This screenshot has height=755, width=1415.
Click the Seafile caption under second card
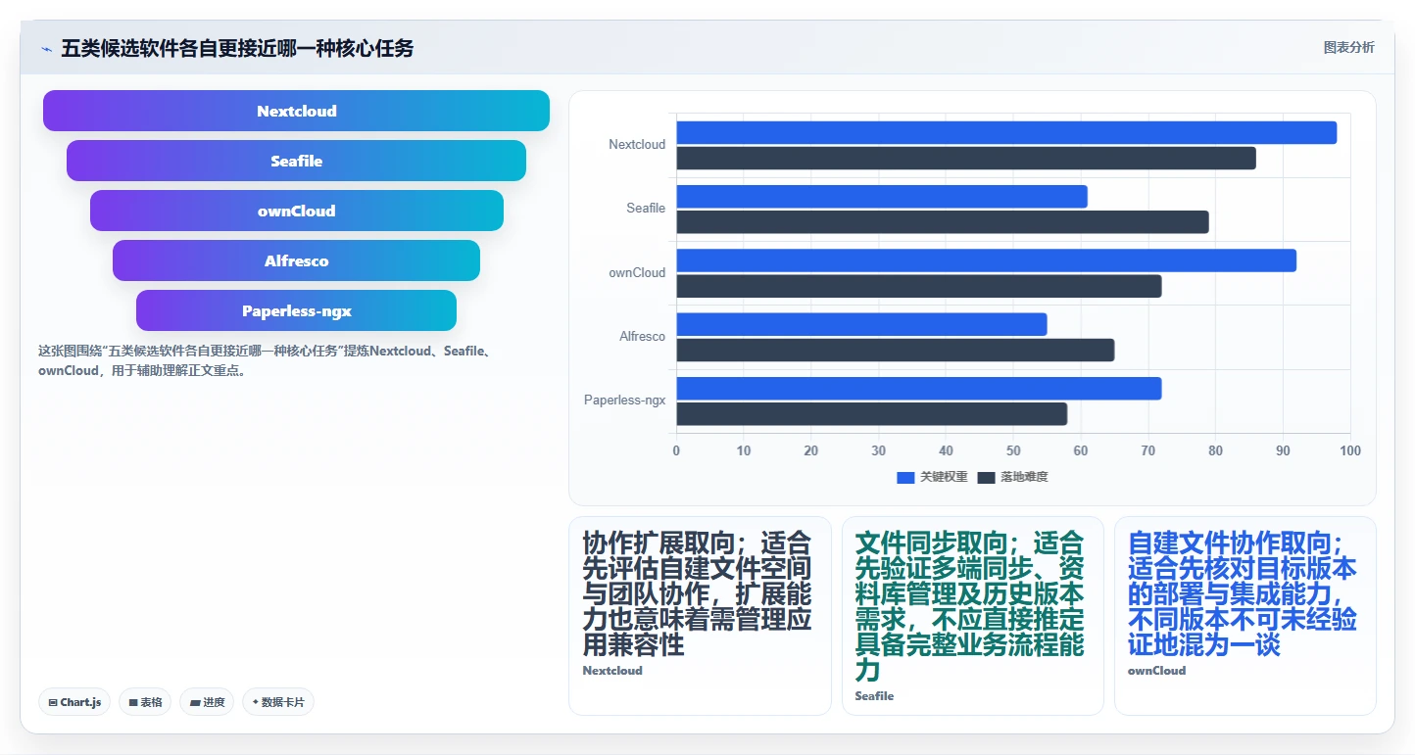point(874,696)
